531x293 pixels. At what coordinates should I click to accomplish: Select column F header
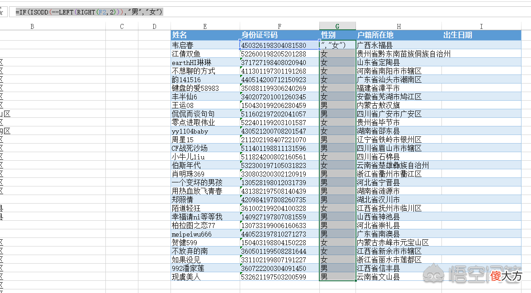tap(280, 26)
